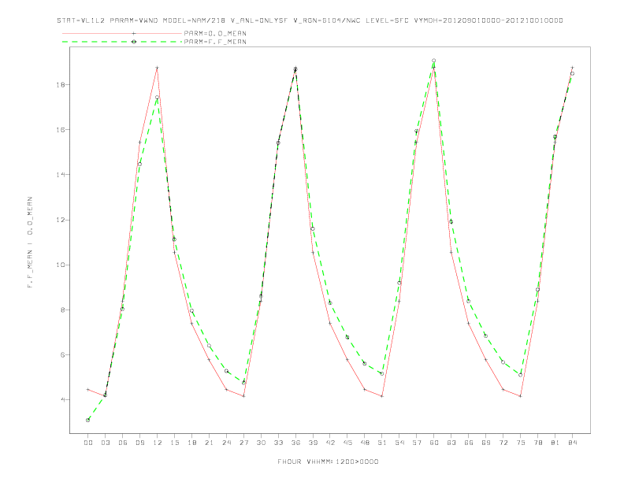The width and height of the screenshot is (624, 482).
Task: Click red plus data point at hour 51
Action: click(x=382, y=396)
